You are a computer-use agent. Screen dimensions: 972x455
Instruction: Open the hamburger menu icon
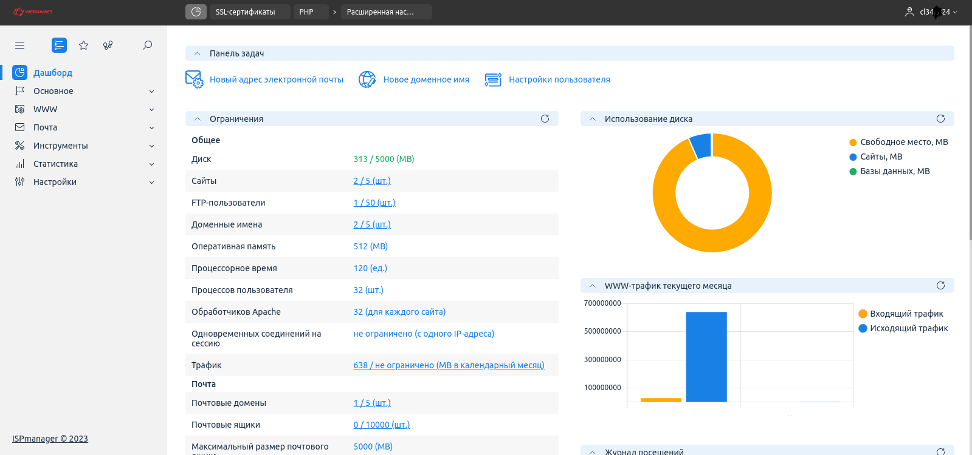click(x=20, y=45)
